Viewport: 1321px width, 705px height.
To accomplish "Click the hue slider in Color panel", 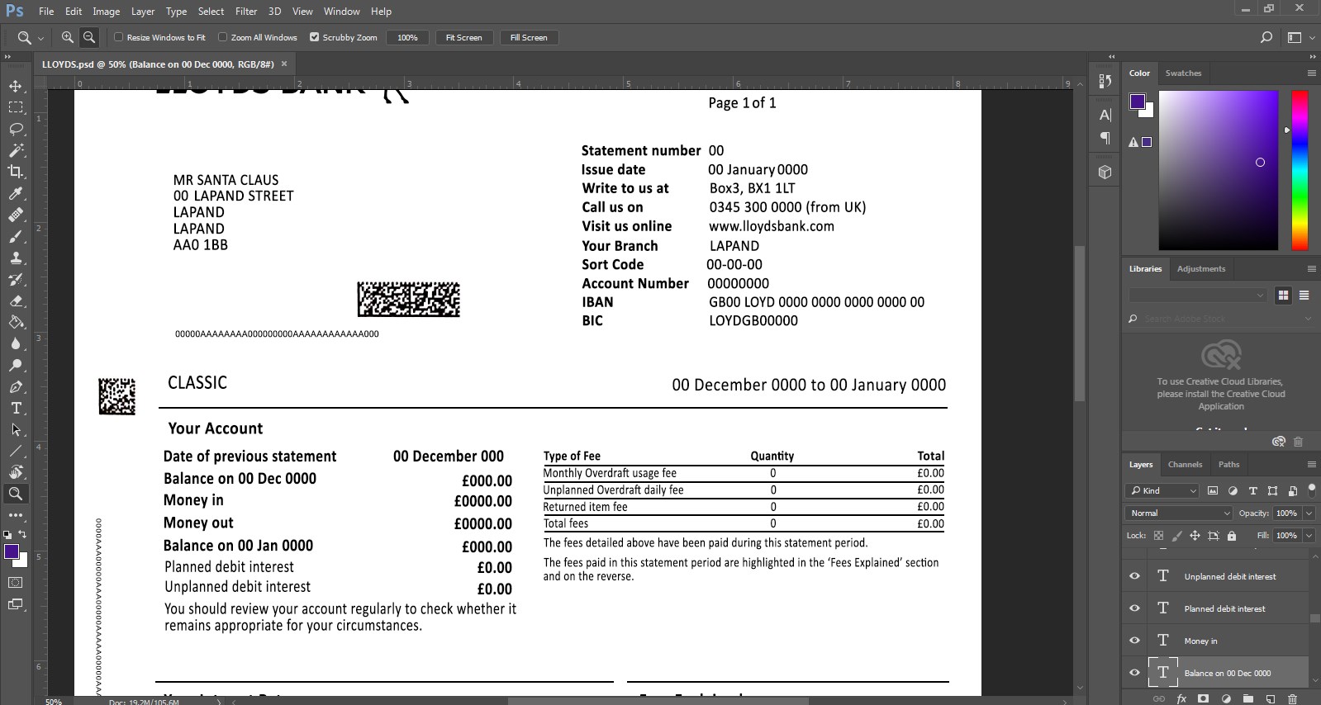I will [1300, 170].
